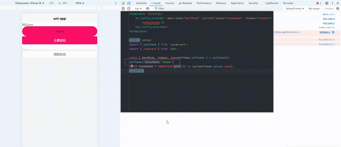Tap the 跟随系统 button
The image size is (341, 147).
(60, 54)
